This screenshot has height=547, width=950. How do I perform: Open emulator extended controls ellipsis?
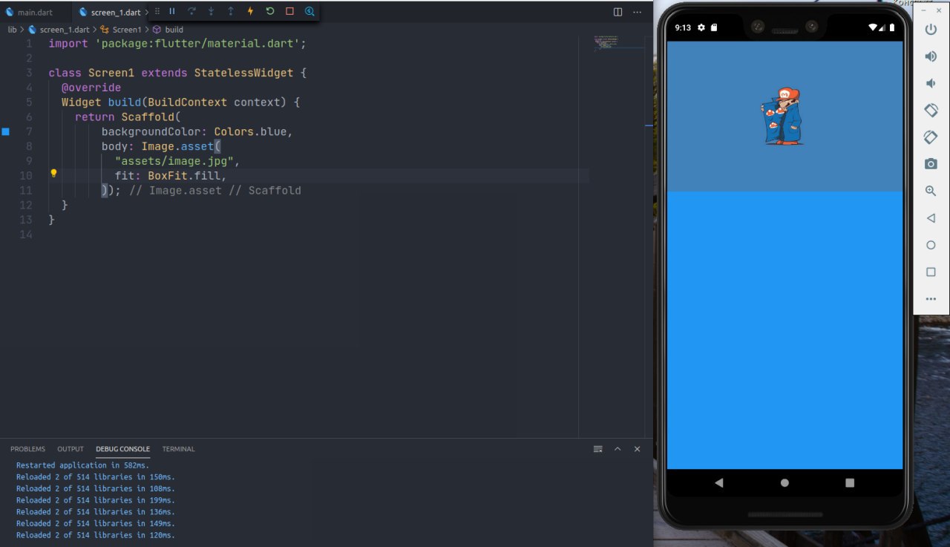coord(931,299)
